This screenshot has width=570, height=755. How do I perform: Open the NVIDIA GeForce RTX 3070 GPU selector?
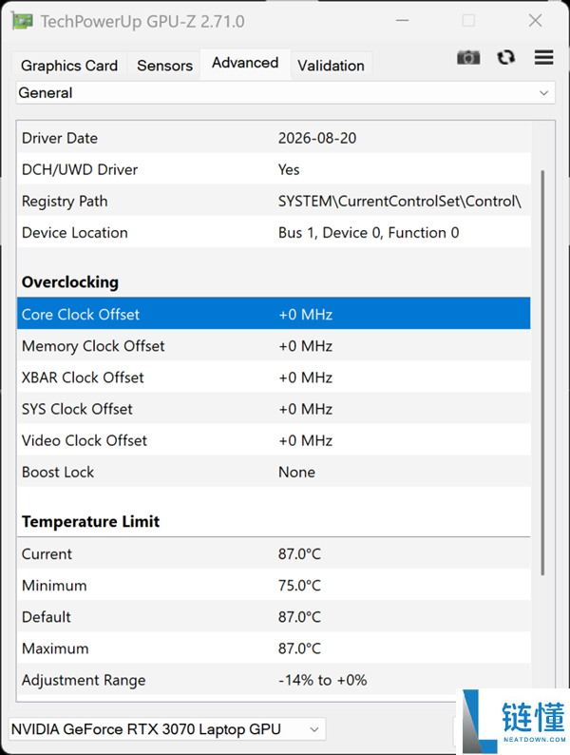(x=167, y=729)
